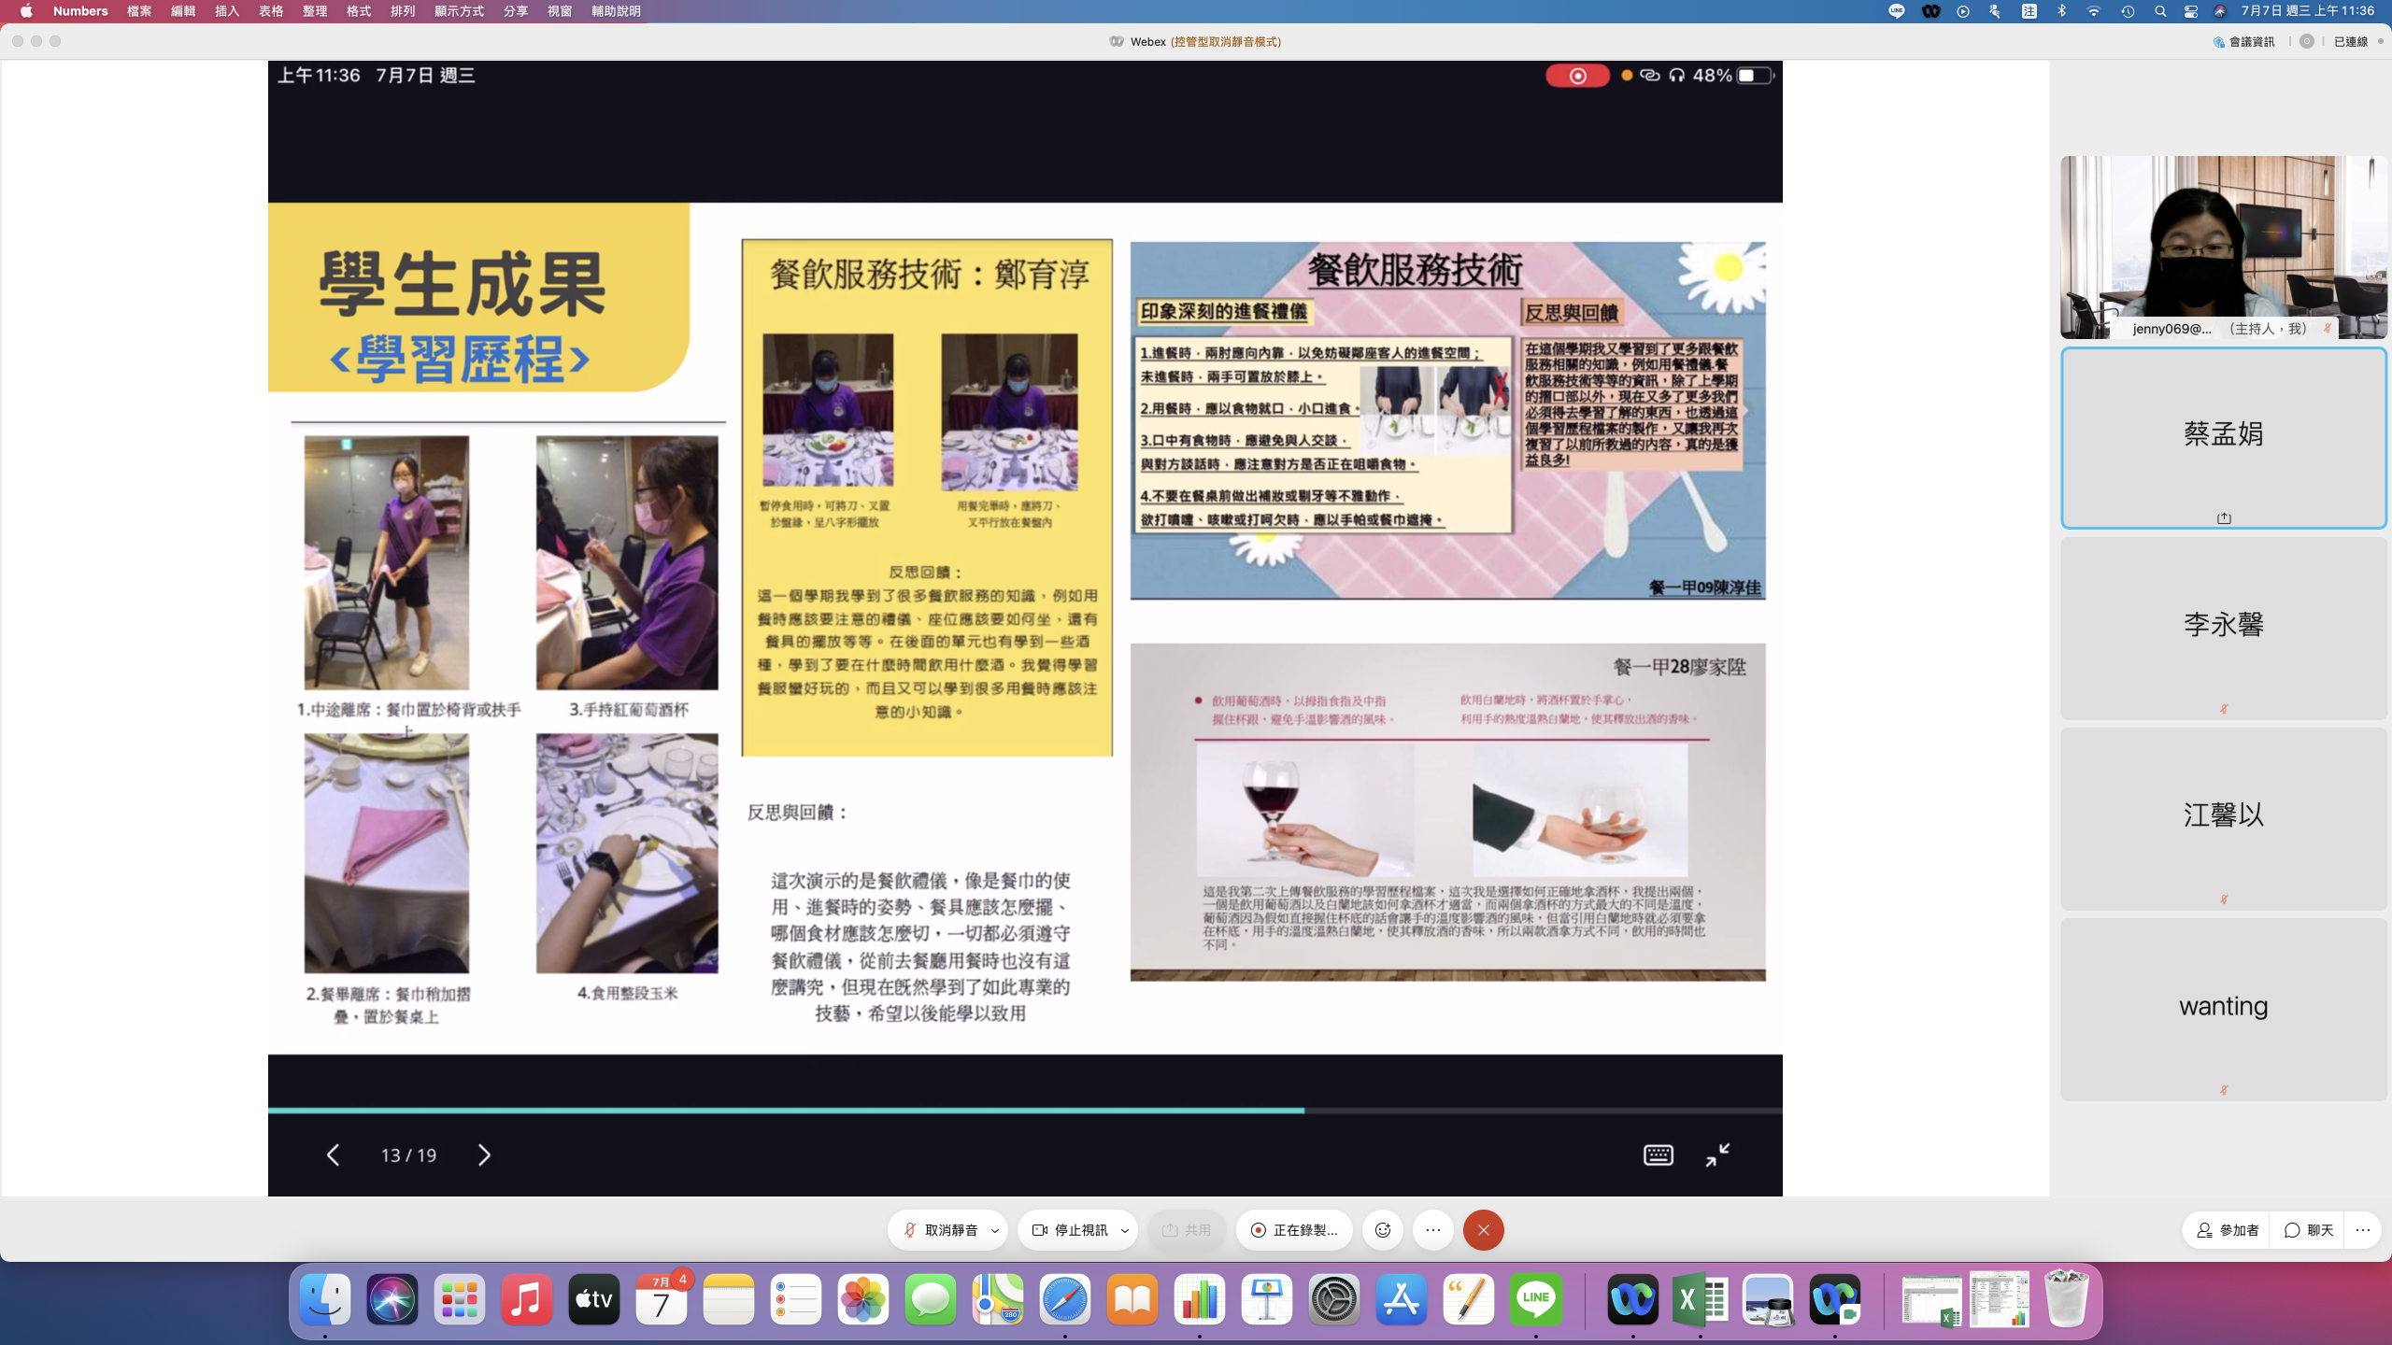The width and height of the screenshot is (2392, 1345).
Task: Select the 蔡孟娟 participant tile
Action: (x=2223, y=436)
